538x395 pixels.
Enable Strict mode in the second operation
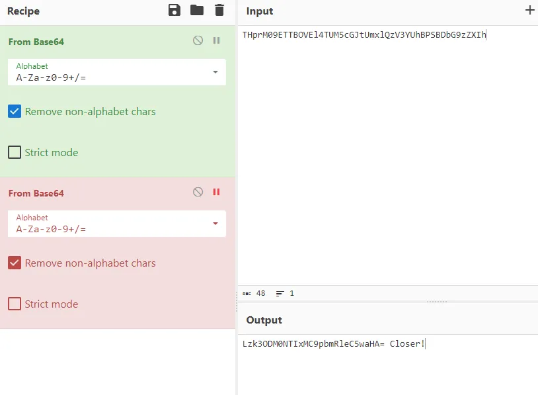point(15,304)
